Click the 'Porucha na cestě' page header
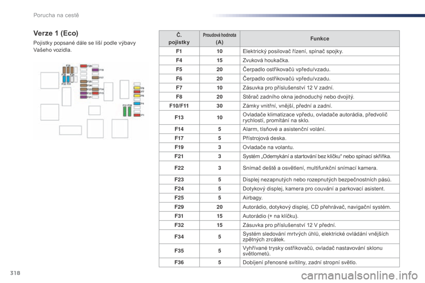Screen dimensions: 425x283 pyautogui.click(x=56, y=15)
